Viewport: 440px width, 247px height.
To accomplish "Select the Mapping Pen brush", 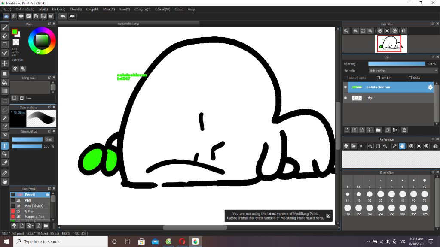I will click(x=30, y=217).
